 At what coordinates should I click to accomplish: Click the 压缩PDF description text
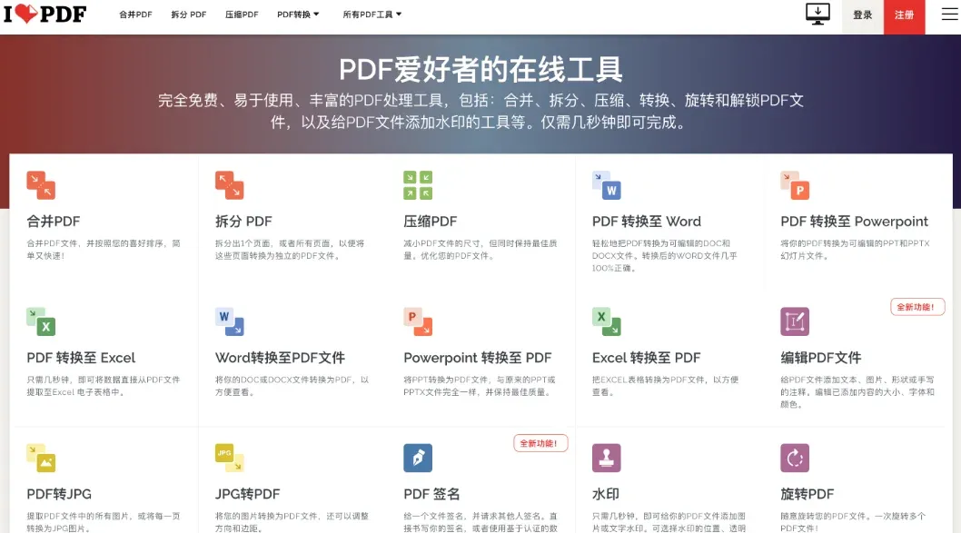pos(480,250)
